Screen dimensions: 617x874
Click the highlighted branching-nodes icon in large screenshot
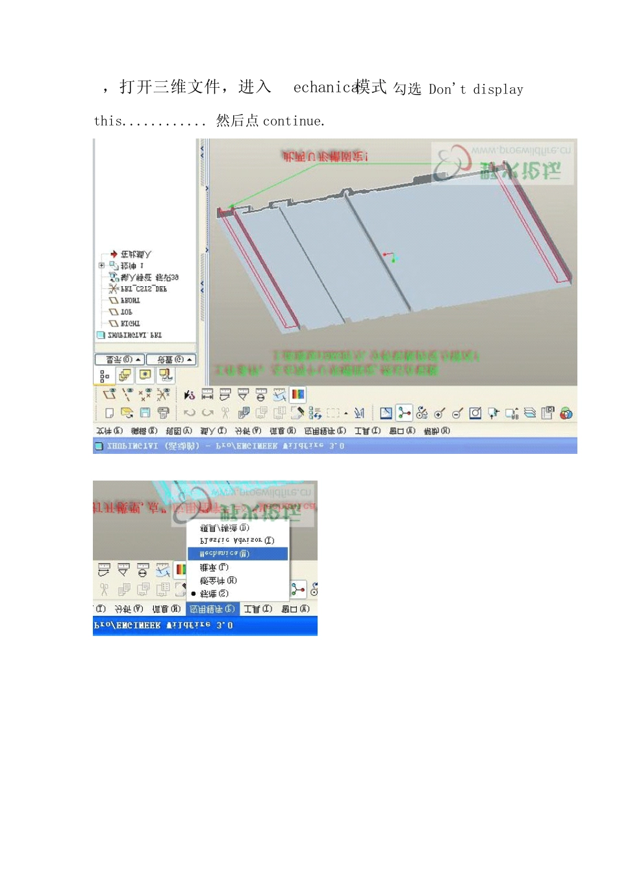[x=404, y=413]
